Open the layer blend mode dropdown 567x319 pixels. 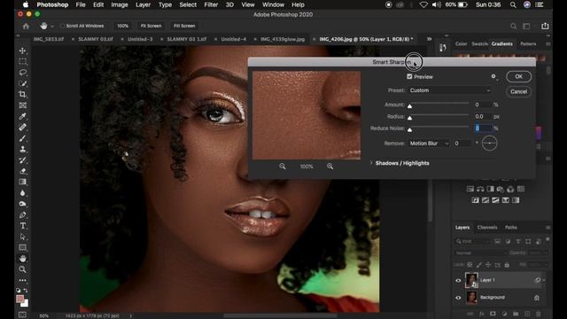click(480, 253)
